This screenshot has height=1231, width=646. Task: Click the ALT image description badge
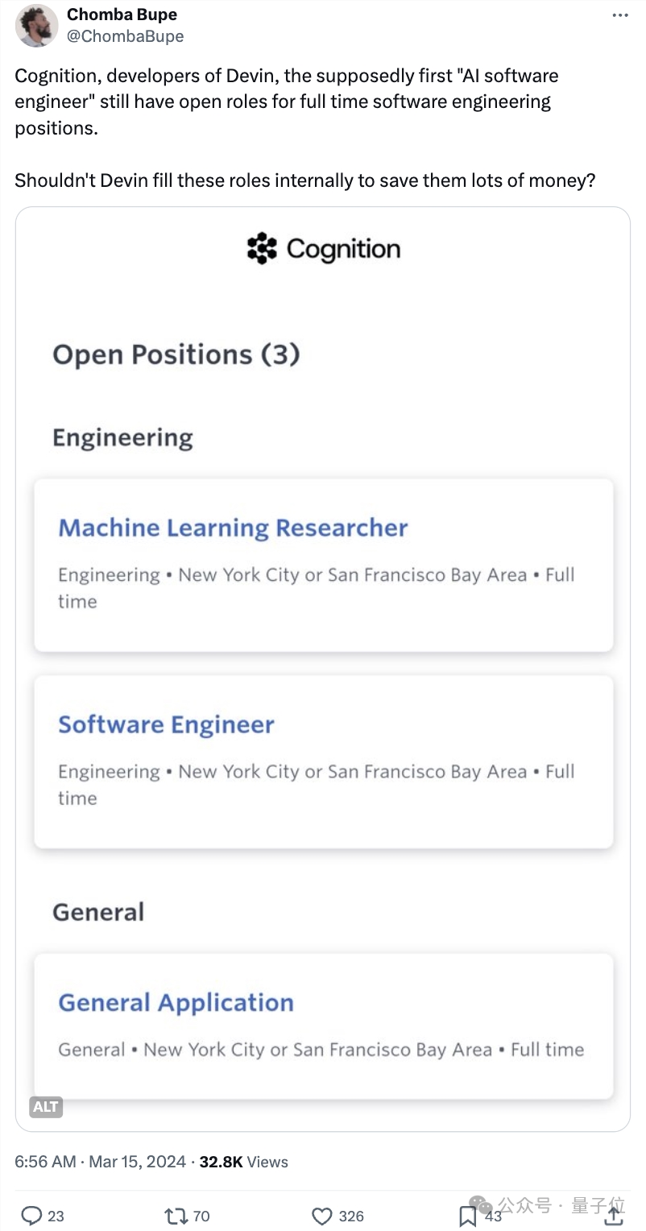(x=45, y=1106)
